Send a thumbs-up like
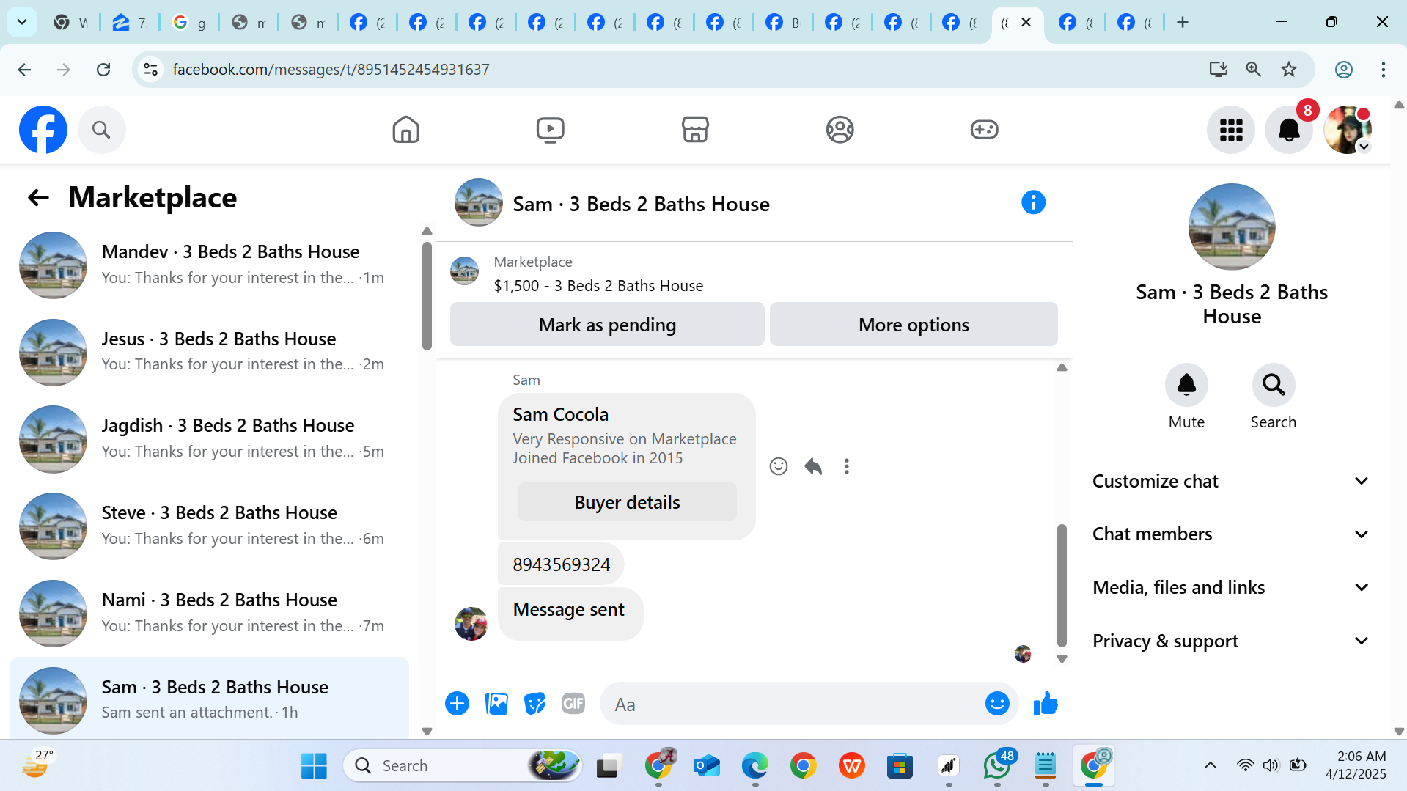1407x791 pixels. [1046, 704]
